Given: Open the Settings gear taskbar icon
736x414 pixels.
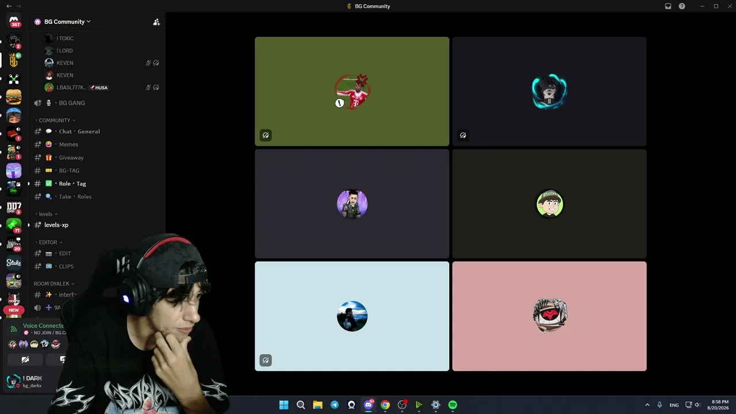Looking at the screenshot, I should coord(436,405).
